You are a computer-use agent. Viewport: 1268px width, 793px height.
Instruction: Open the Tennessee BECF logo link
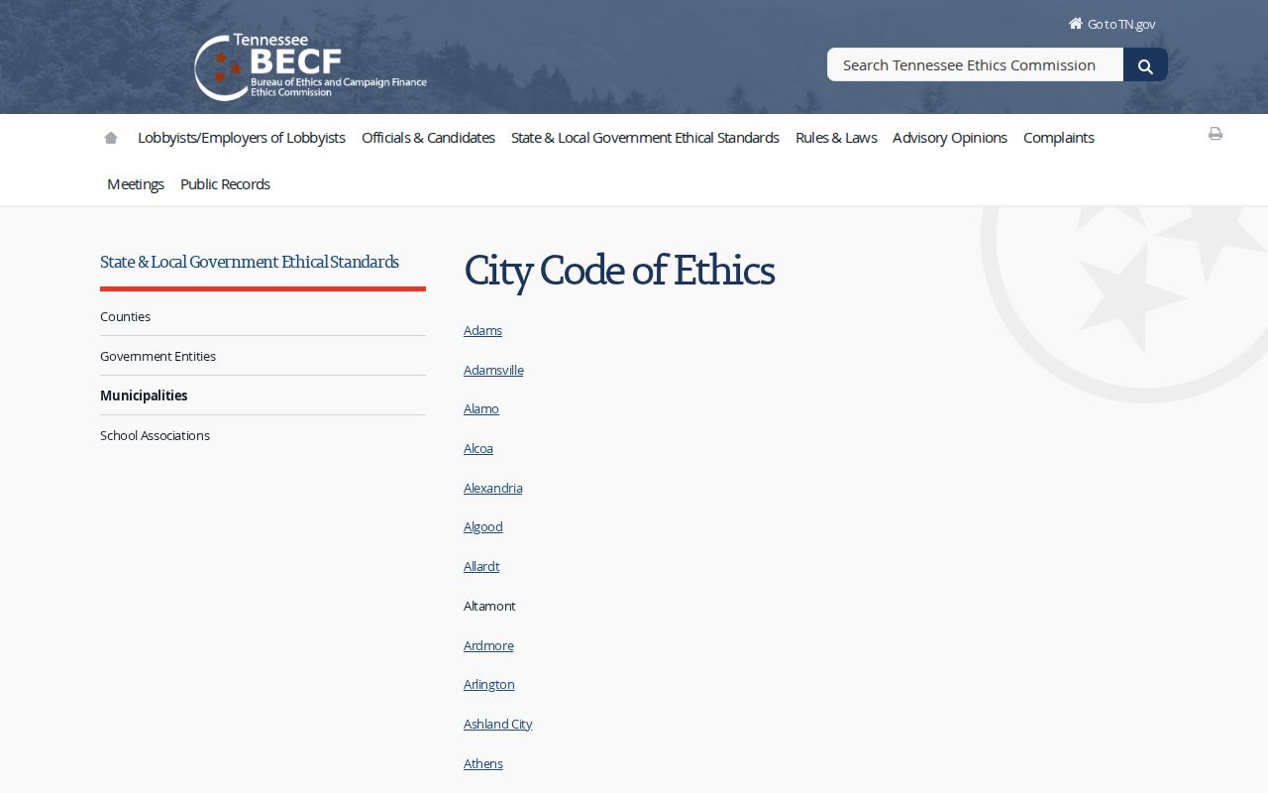coord(310,67)
